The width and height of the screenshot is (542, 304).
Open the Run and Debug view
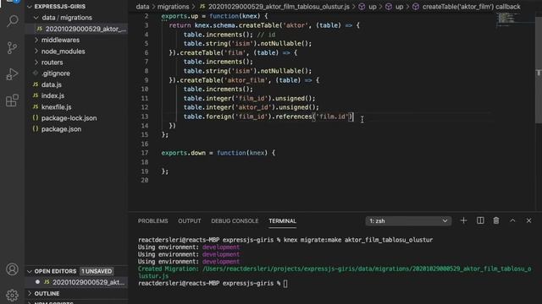point(13,74)
